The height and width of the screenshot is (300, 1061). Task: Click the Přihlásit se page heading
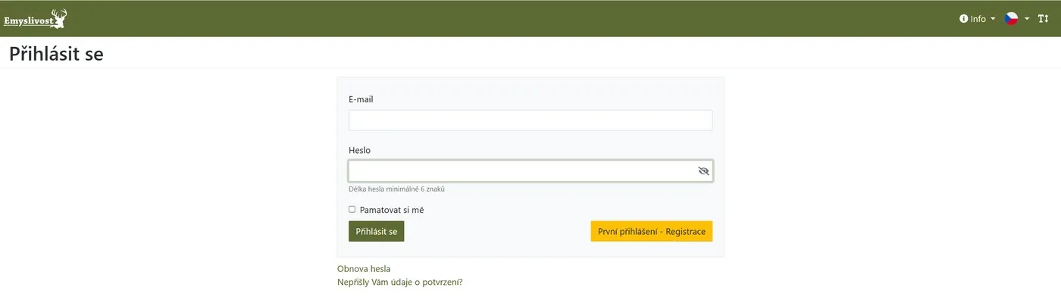56,54
